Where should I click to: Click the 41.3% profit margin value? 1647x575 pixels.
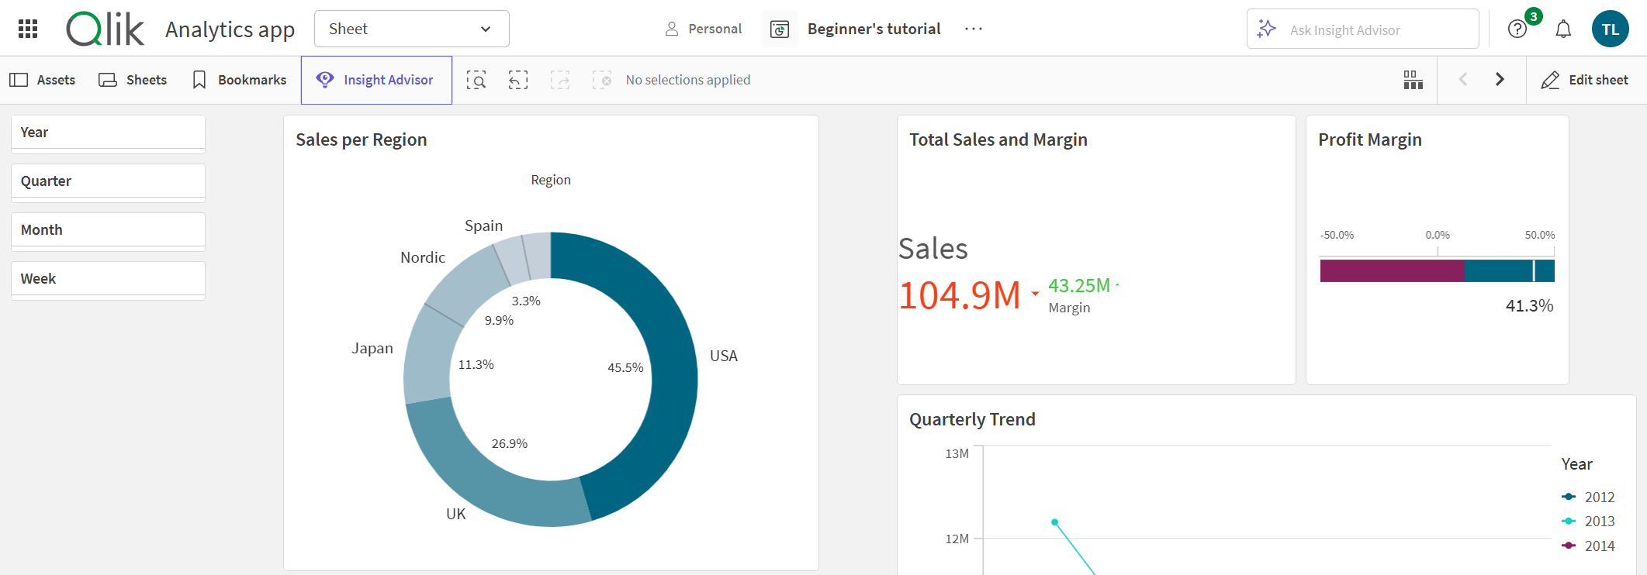[1529, 306]
